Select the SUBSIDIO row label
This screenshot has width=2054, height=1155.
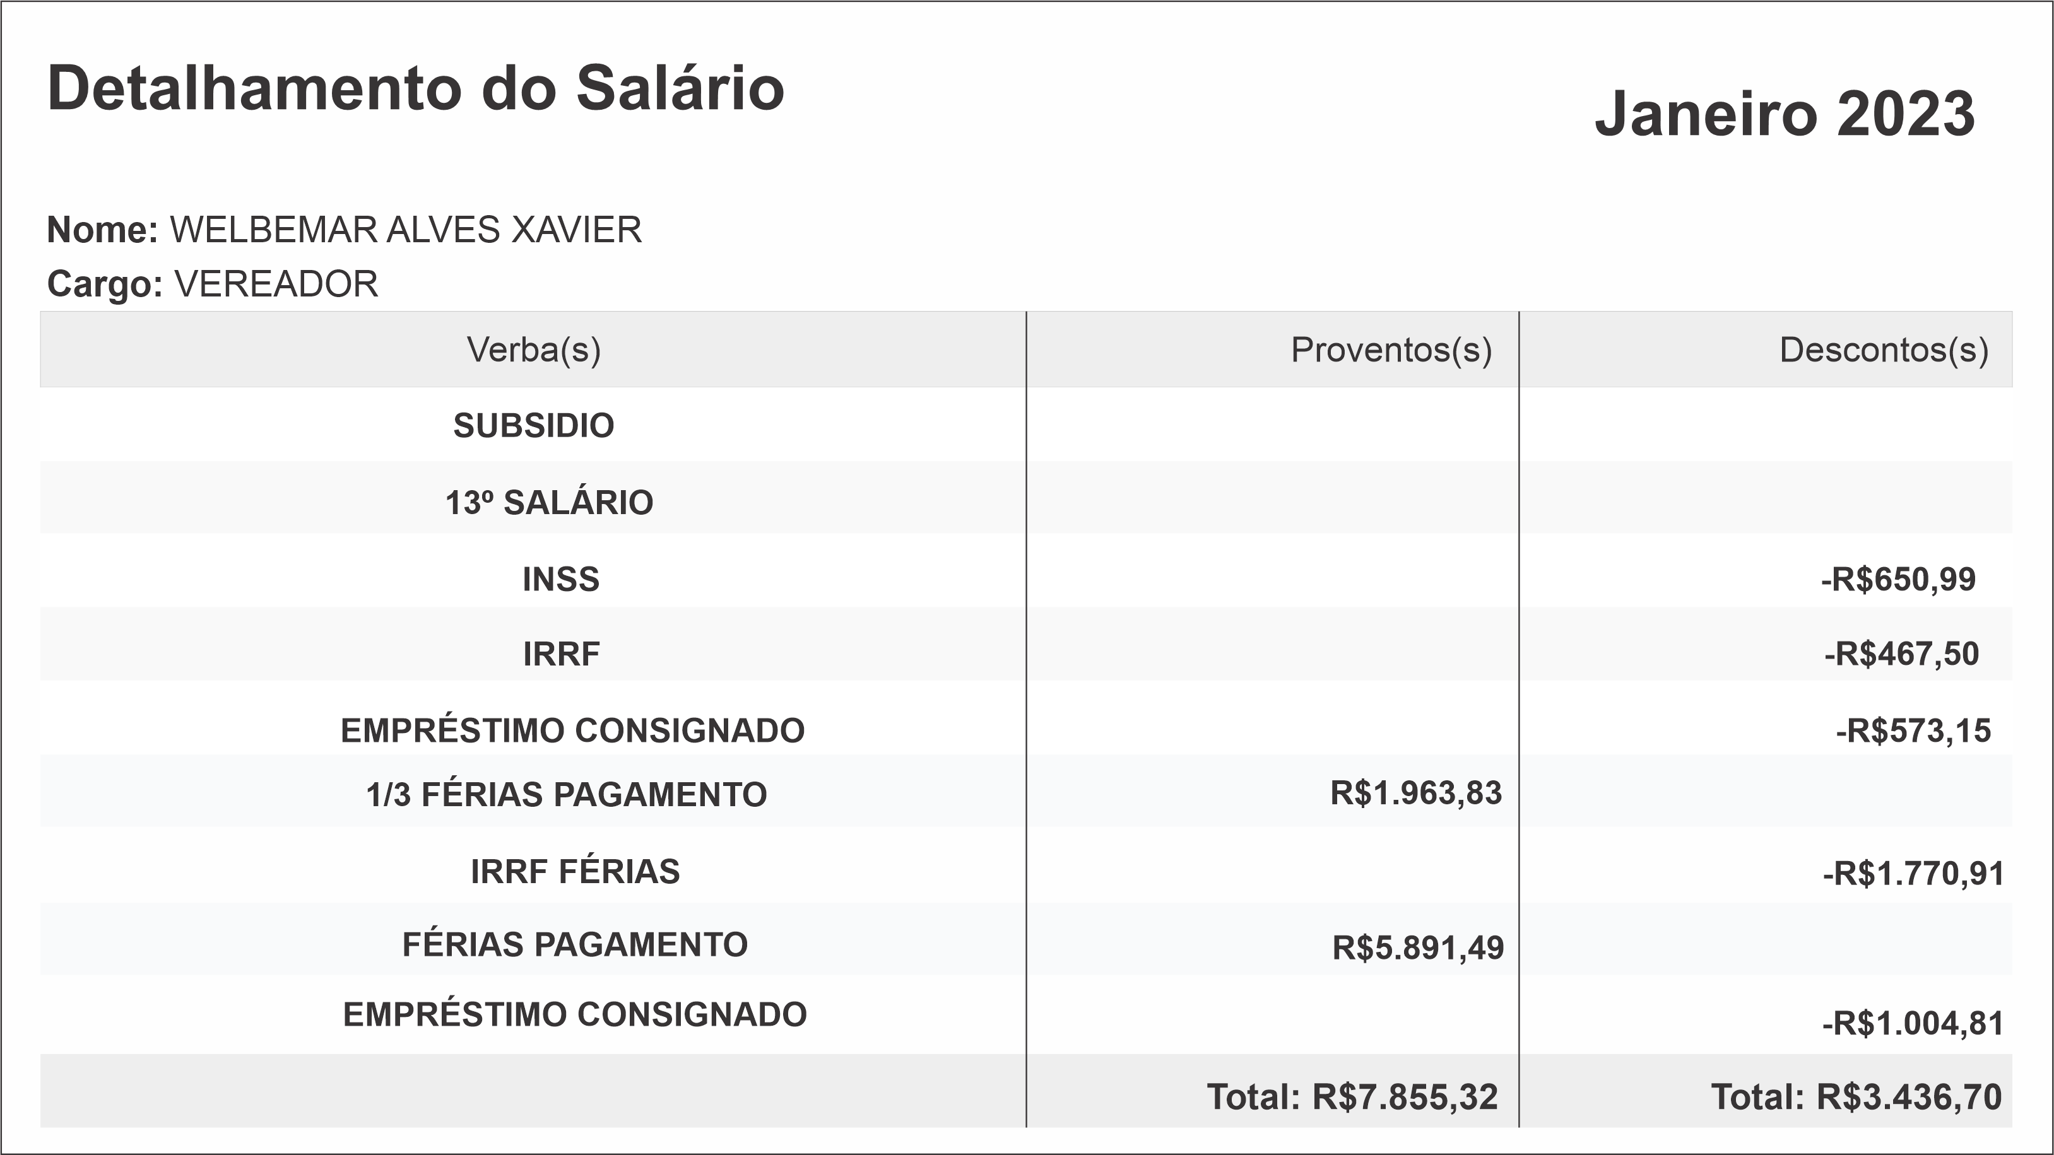[533, 426]
